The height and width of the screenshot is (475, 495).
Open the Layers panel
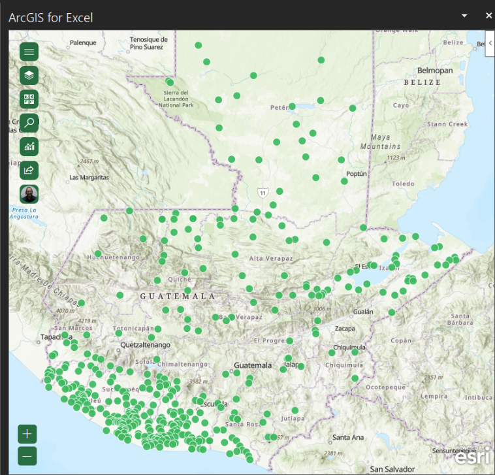click(x=29, y=75)
